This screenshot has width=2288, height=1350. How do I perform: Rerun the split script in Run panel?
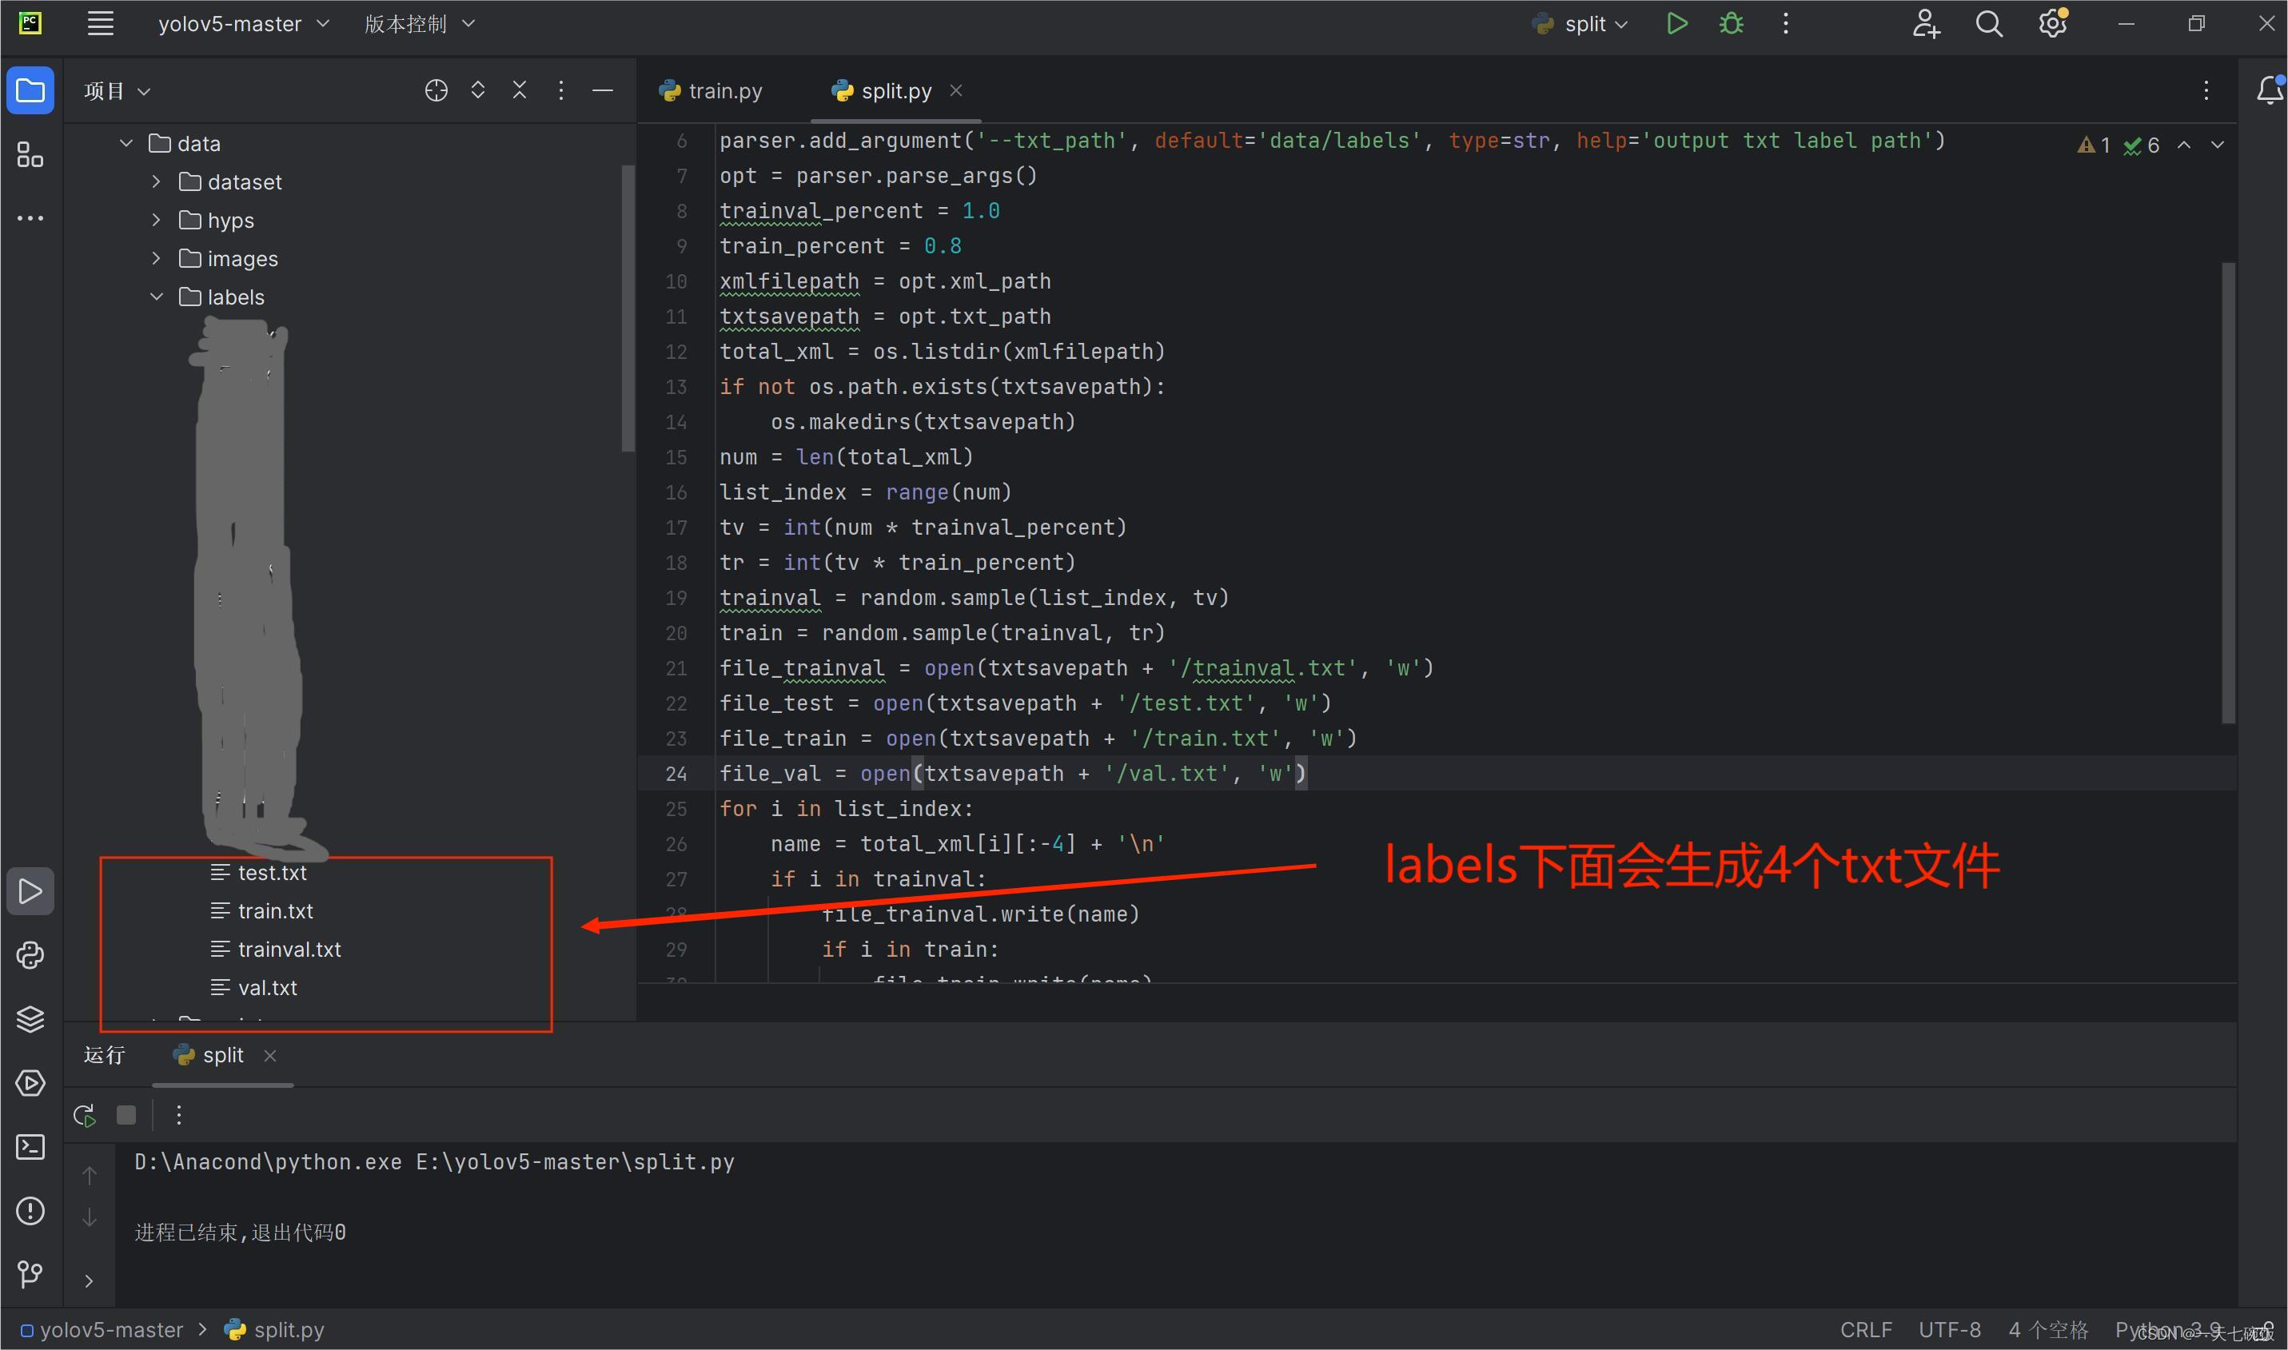coord(85,1115)
